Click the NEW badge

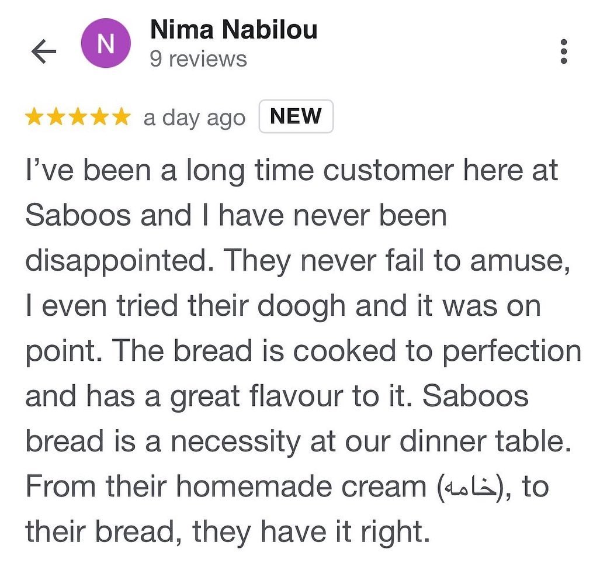coord(296,116)
